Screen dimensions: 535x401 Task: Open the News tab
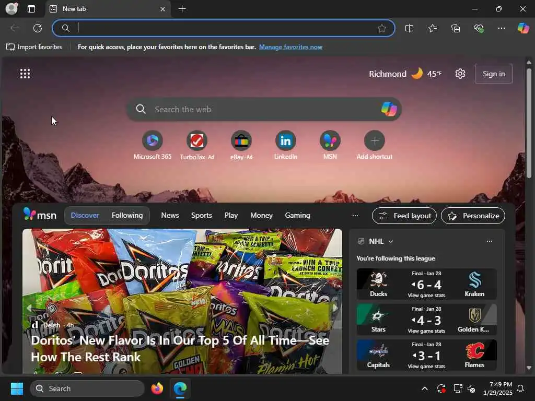pyautogui.click(x=170, y=216)
